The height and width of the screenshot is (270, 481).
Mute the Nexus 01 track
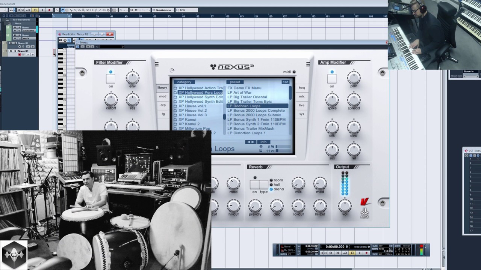(x=11, y=43)
